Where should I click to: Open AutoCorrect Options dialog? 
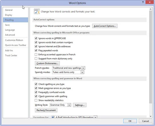click(105, 26)
